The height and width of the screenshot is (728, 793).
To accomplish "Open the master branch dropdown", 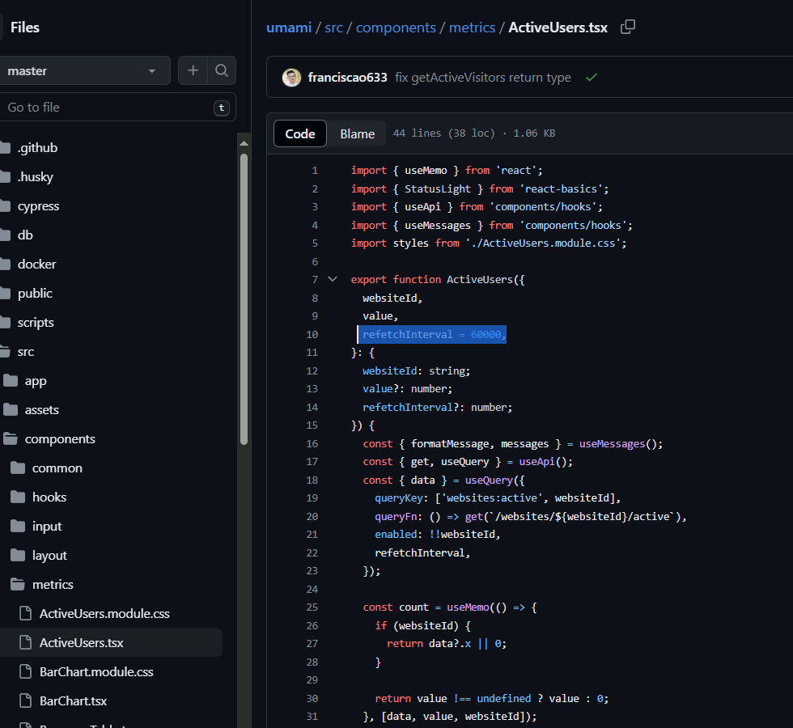I will (x=83, y=70).
